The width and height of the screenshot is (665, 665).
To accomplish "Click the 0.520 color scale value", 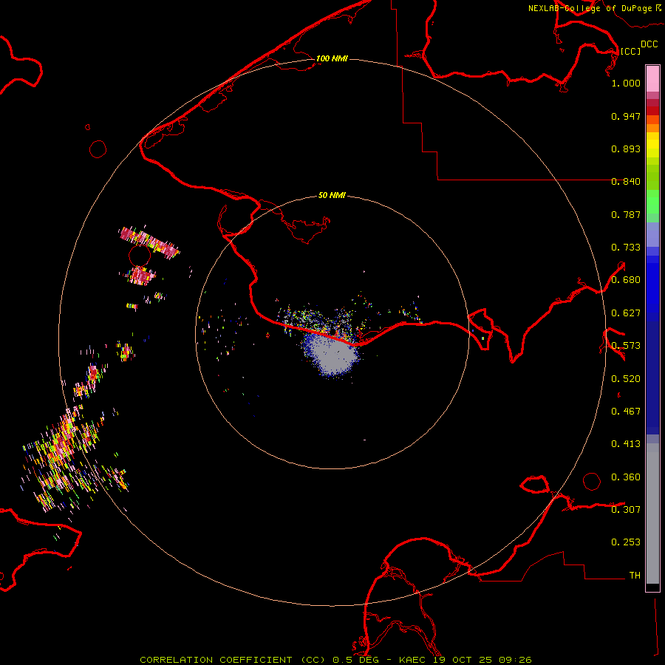I will click(x=626, y=379).
